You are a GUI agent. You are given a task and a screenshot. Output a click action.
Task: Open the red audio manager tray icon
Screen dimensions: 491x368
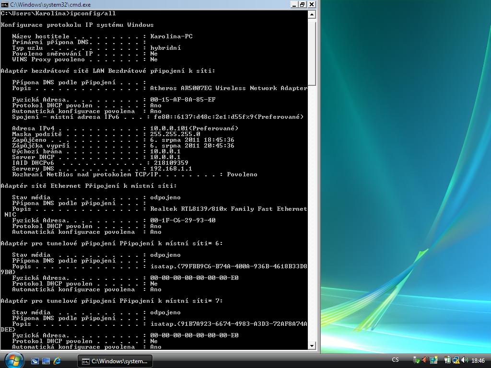[x=425, y=360]
